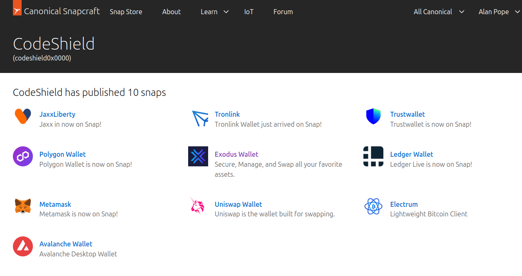Click the Canonical Snapcraft logo
The height and width of the screenshot is (276, 522).
tap(57, 11)
